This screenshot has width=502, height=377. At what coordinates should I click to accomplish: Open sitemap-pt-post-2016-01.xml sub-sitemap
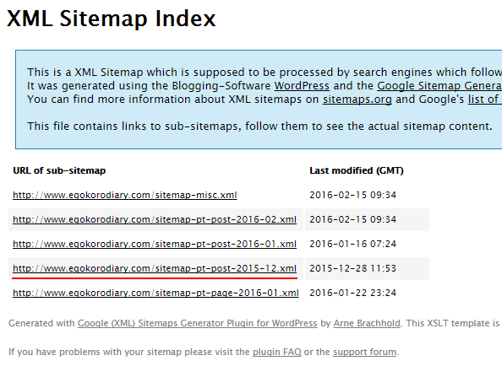[155, 244]
